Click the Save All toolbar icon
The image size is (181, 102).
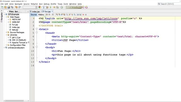click(12, 7)
